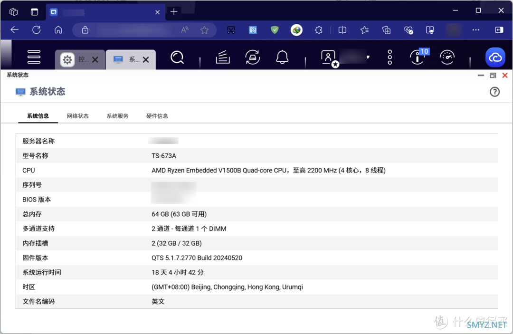513x334 pixels.
Task: Switch to the 系统服务 tab
Action: click(x=117, y=116)
